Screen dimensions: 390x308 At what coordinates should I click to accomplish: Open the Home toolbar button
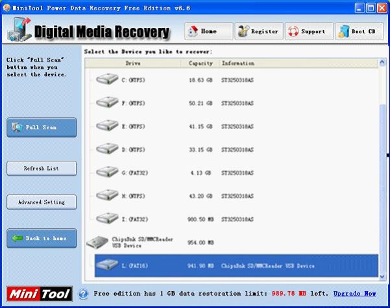point(209,31)
